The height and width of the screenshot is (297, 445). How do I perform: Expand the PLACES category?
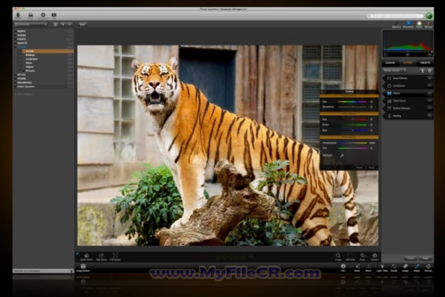[x=15, y=35]
